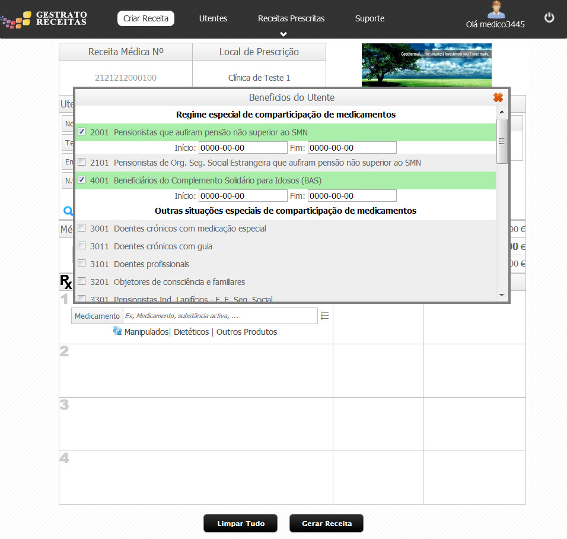Enable 3001 Doentes crónicos com medicação especial

coord(82,228)
